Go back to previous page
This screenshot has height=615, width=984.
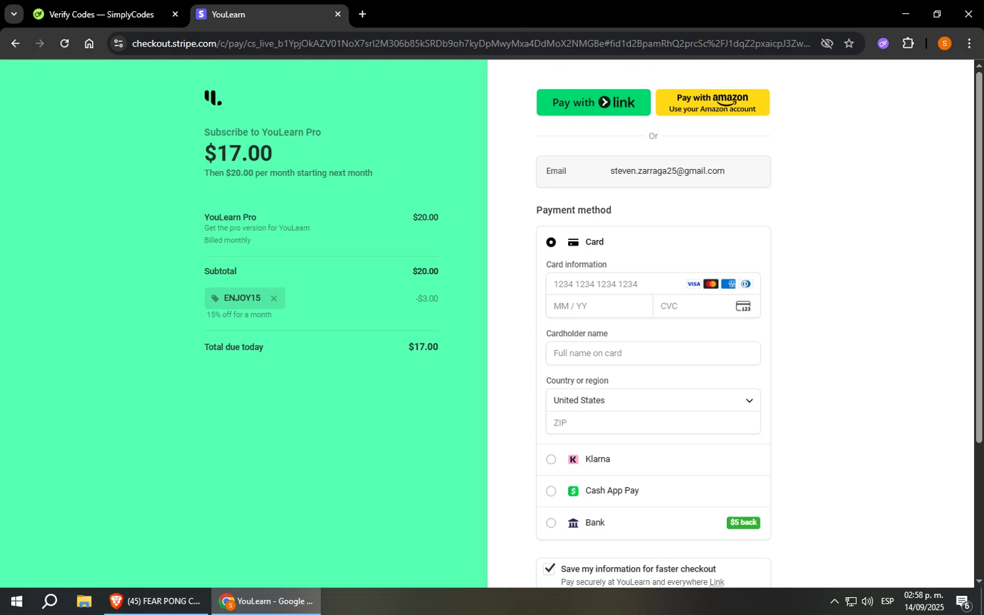15,43
